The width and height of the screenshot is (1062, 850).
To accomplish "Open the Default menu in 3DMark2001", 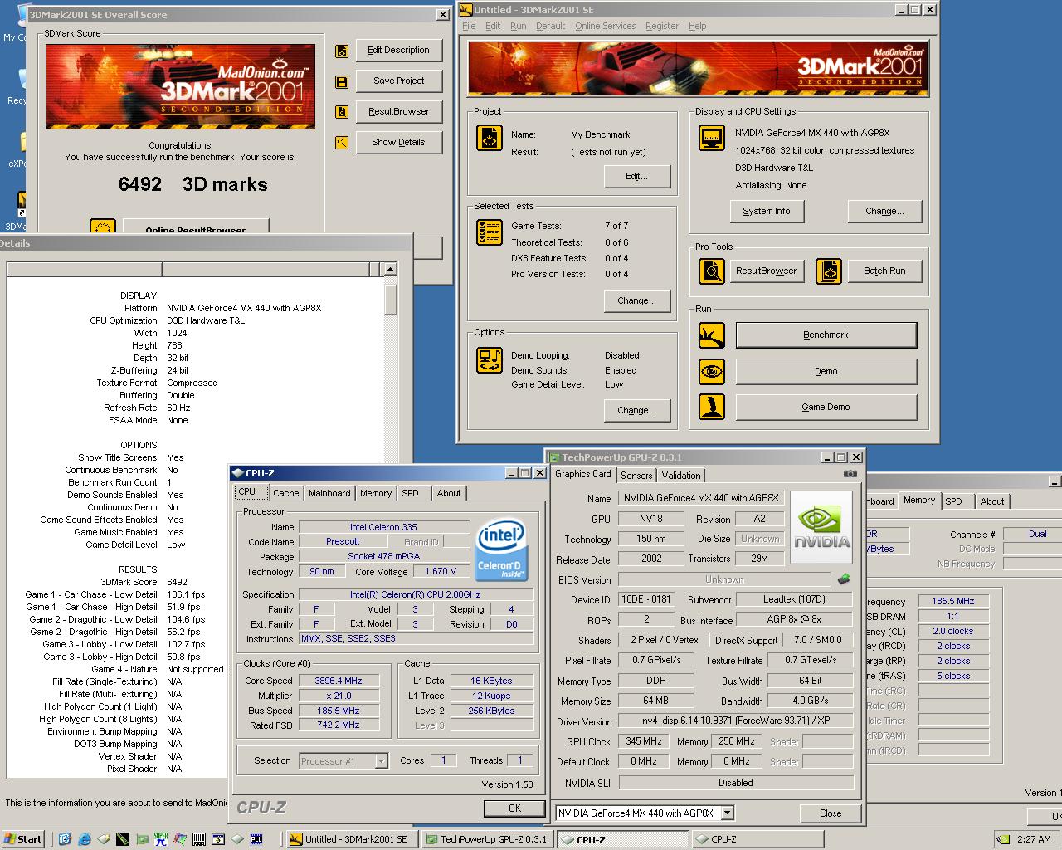I will click(550, 26).
